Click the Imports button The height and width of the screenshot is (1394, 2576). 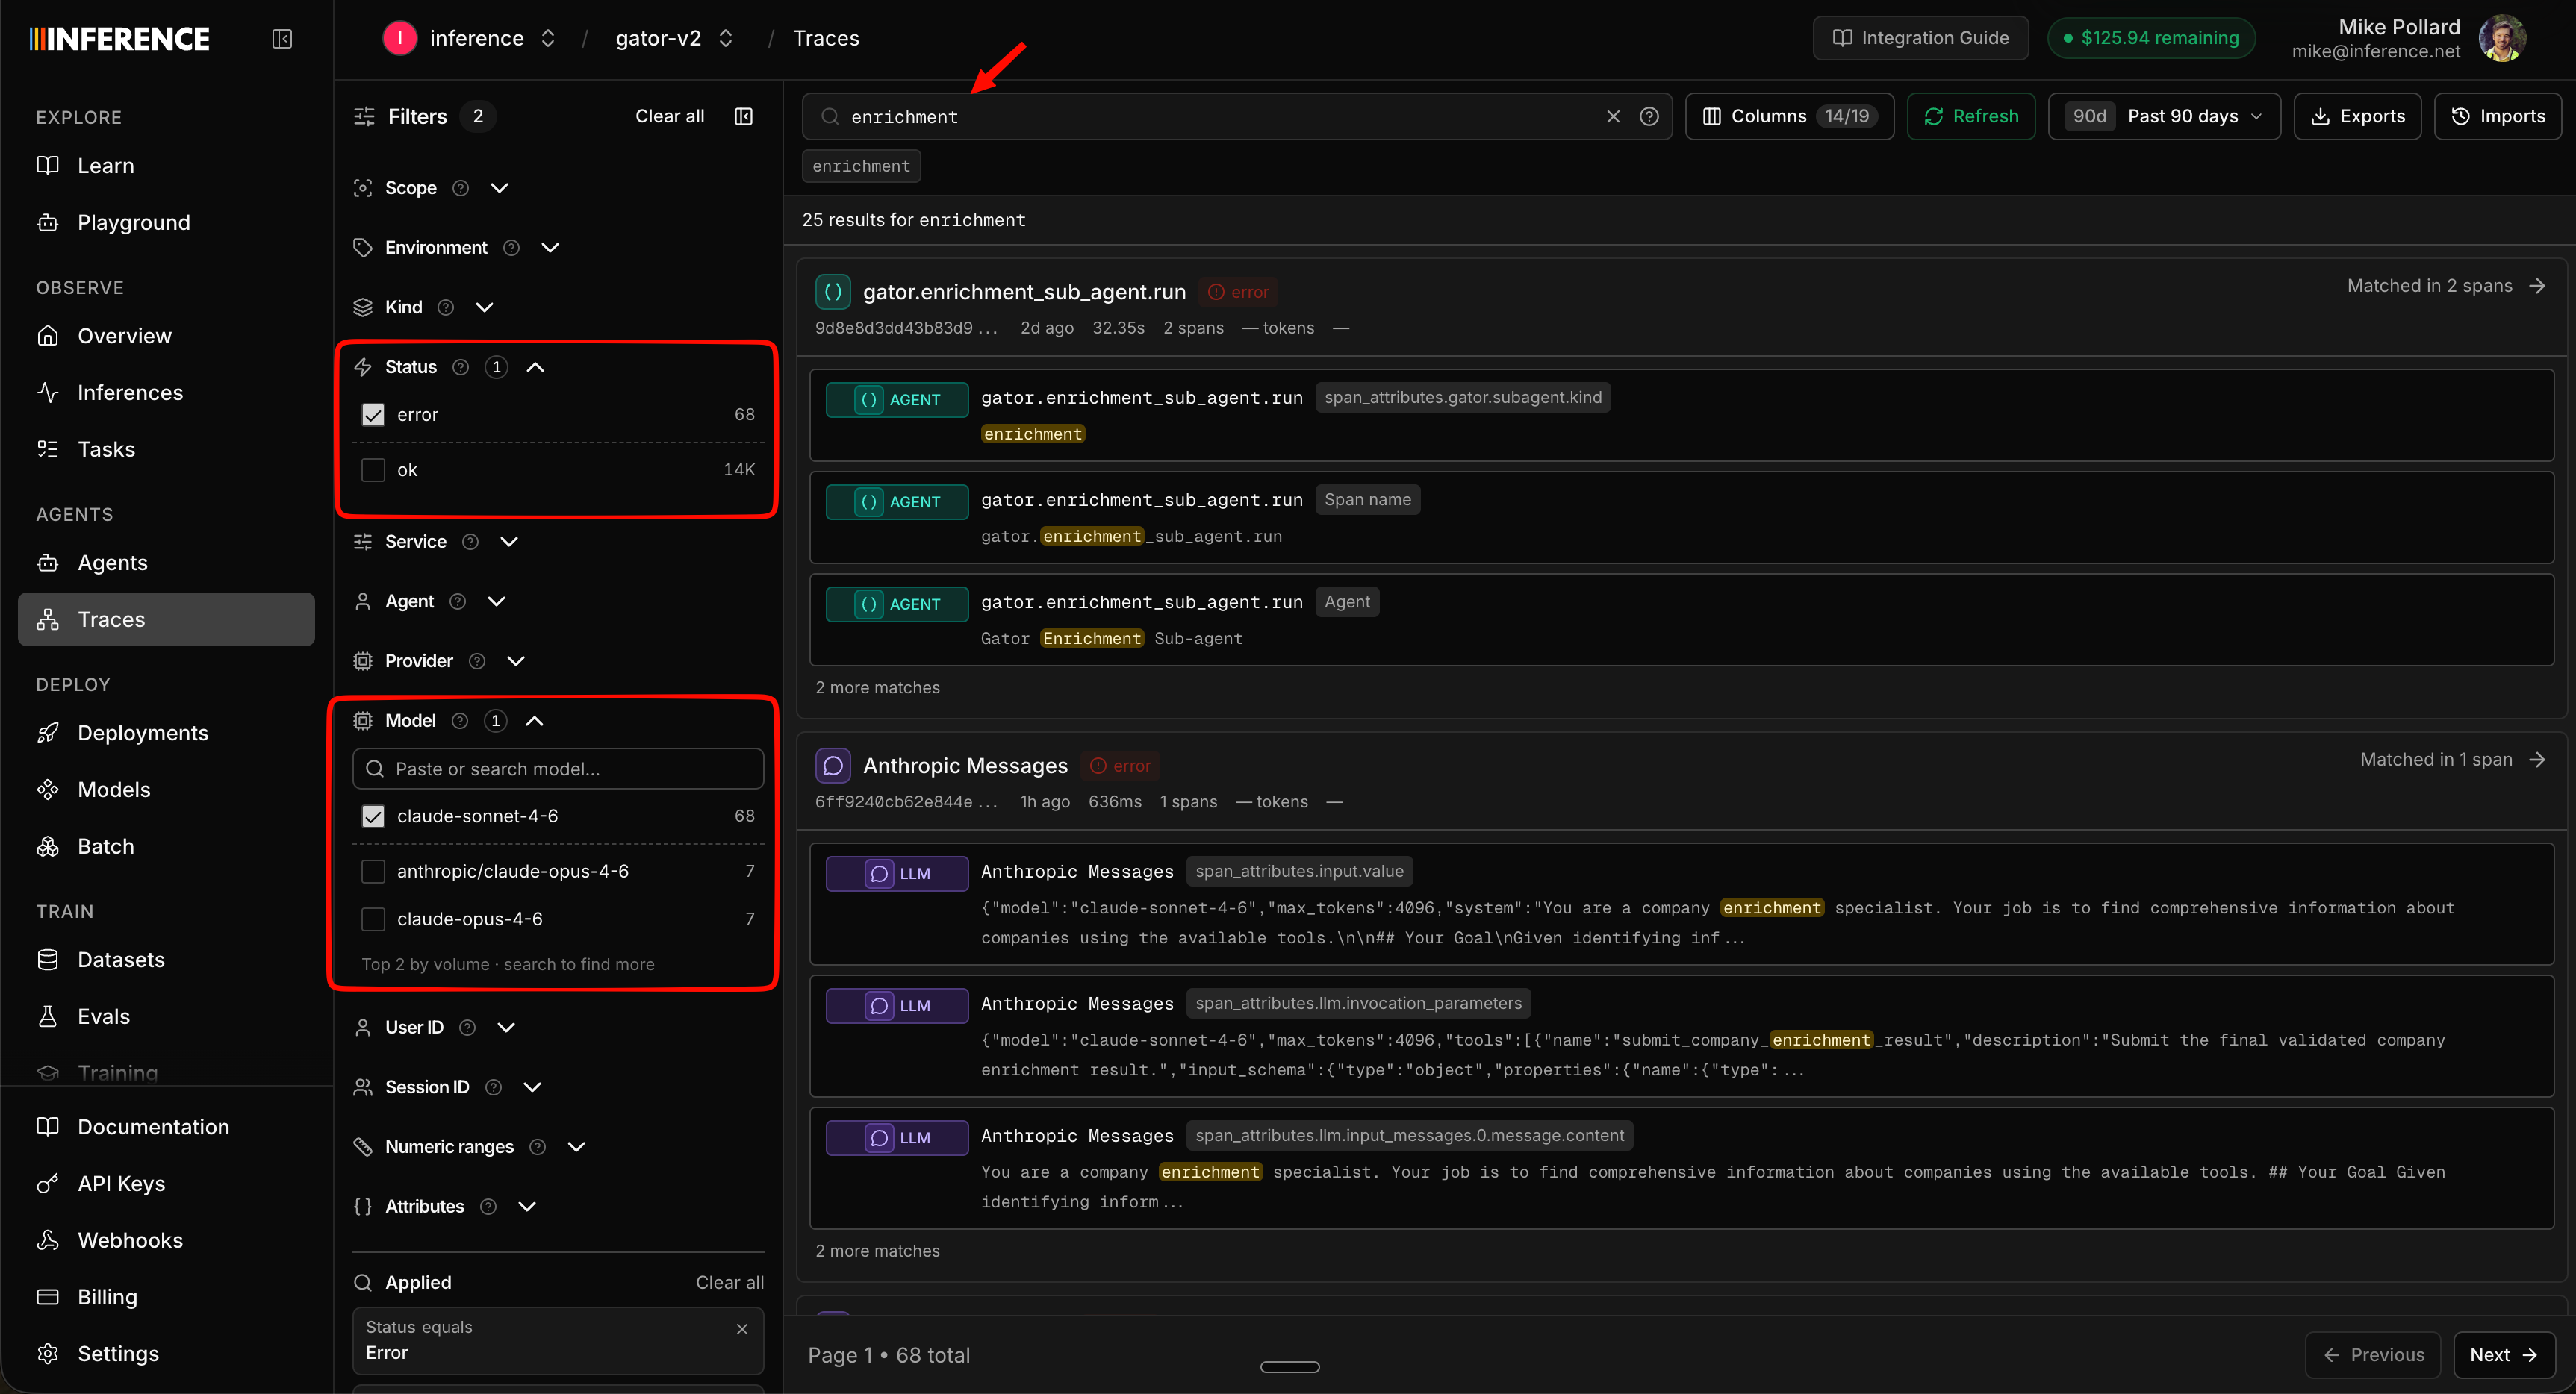click(2497, 117)
